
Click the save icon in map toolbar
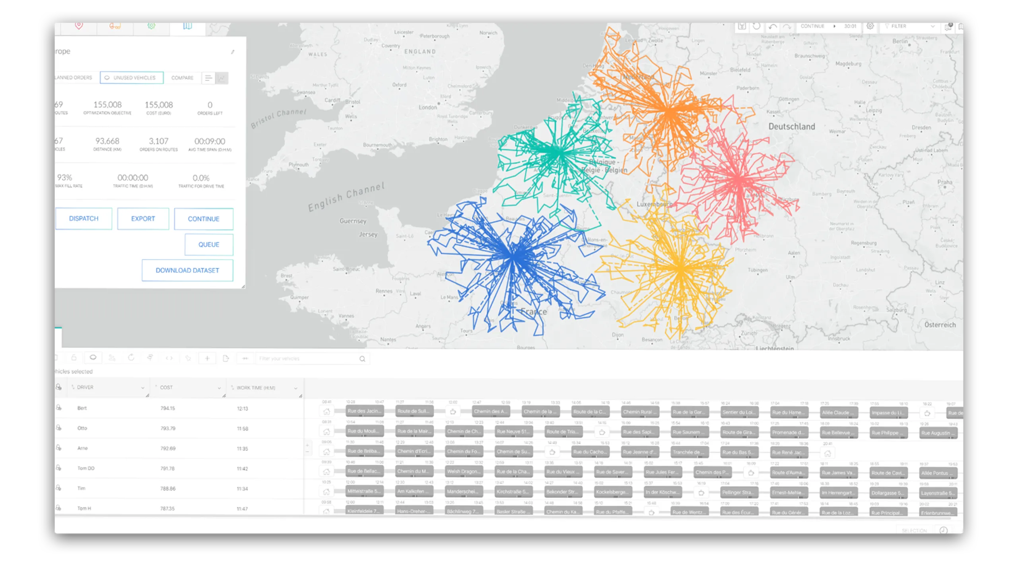[x=742, y=26]
